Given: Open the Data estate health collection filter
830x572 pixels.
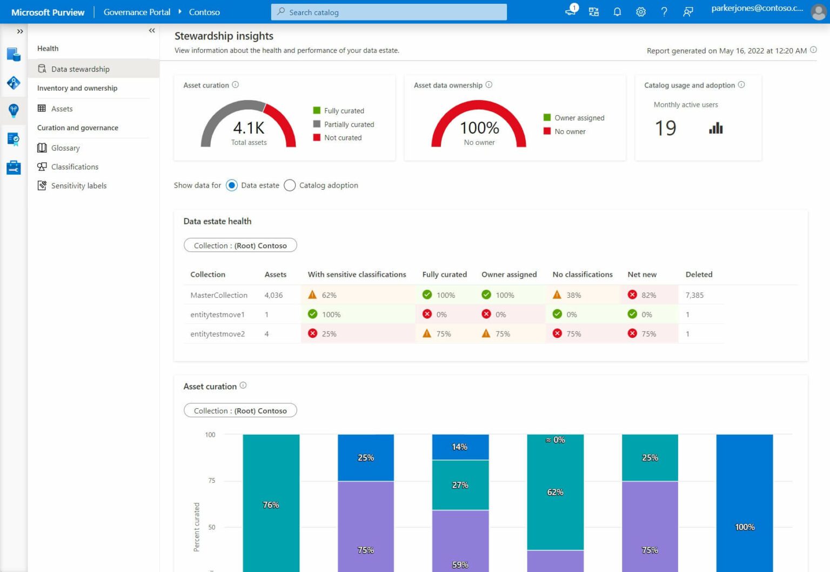Looking at the screenshot, I should pos(240,245).
